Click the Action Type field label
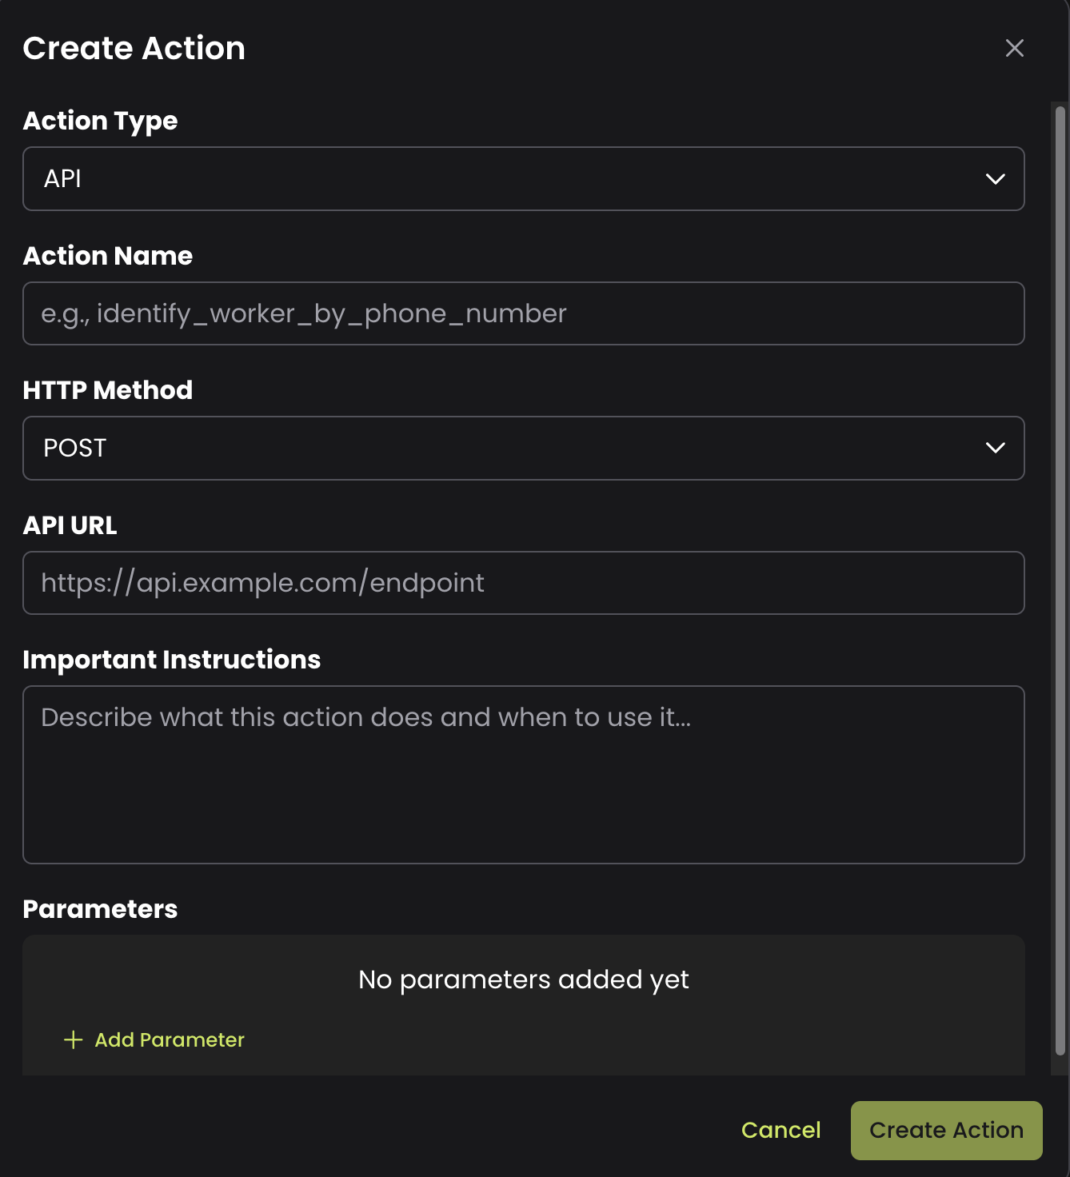Screen dimensions: 1070x1177 point(101,121)
